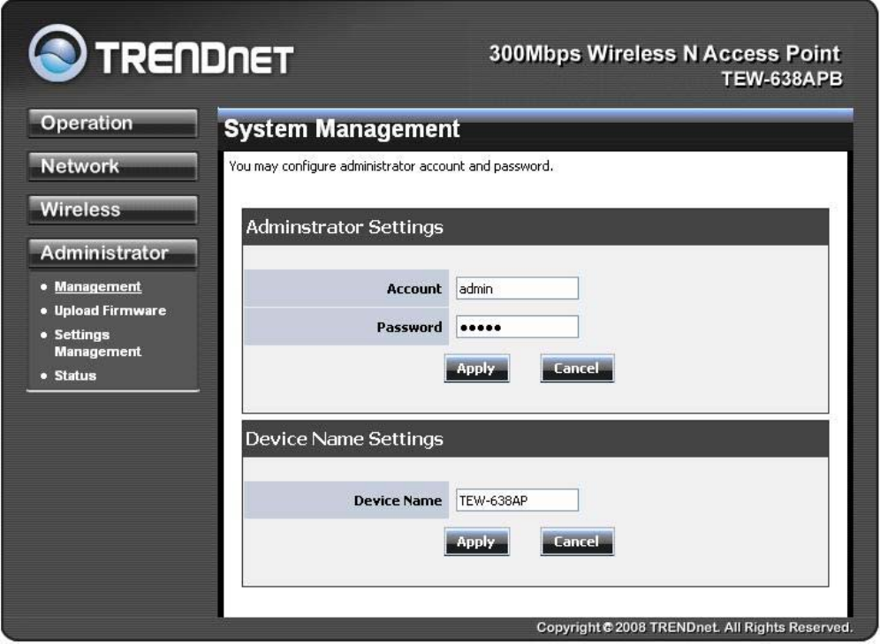Cancel the Device Name Settings

pyautogui.click(x=577, y=542)
